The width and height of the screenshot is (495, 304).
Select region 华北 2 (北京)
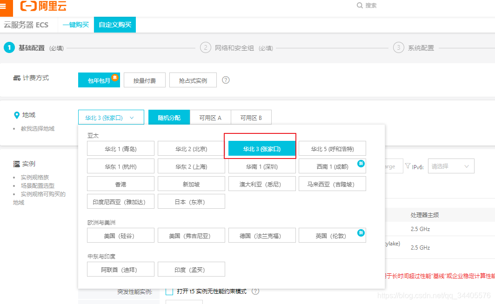point(191,149)
